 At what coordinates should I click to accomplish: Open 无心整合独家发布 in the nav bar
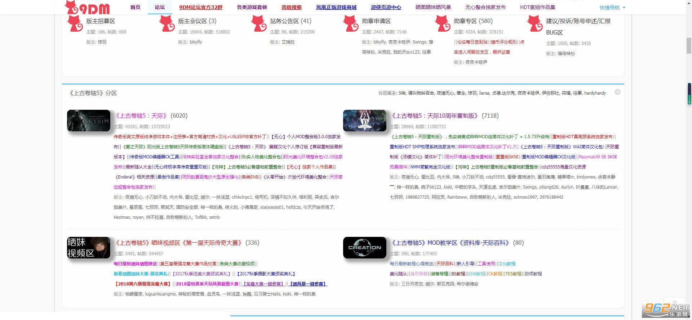(x=485, y=7)
